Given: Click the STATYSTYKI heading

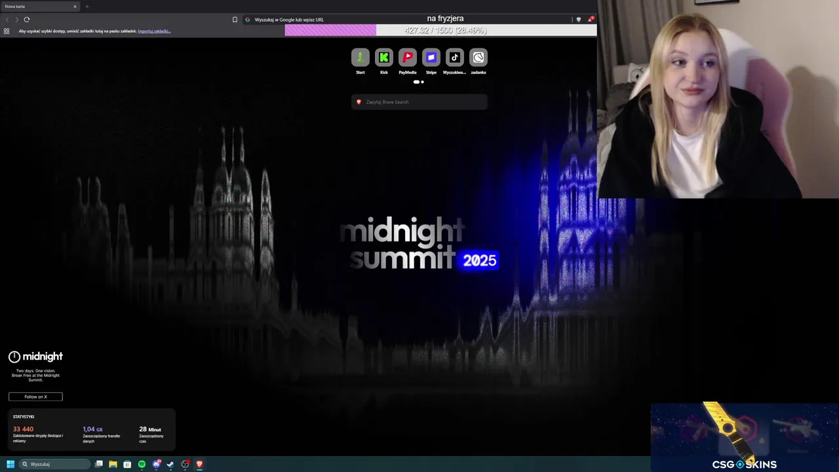Looking at the screenshot, I should 24,417.
